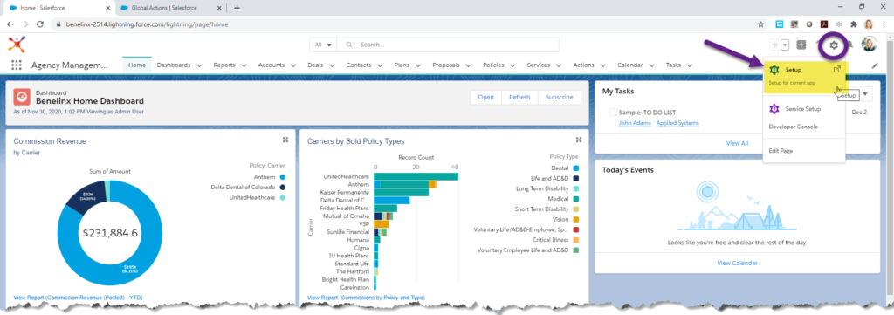This screenshot has width=894, height=315.
Task: Expand the Policies tab chevron
Action: coord(512,65)
